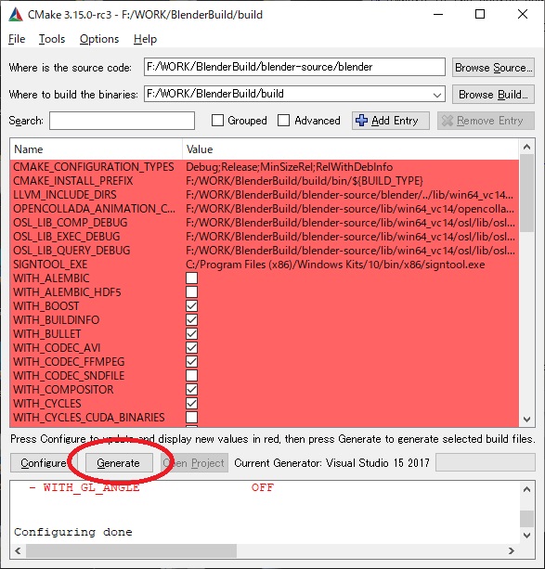This screenshot has width=545, height=569.
Task: Uncheck the WITH_BOOST checkbox
Action: [191, 306]
